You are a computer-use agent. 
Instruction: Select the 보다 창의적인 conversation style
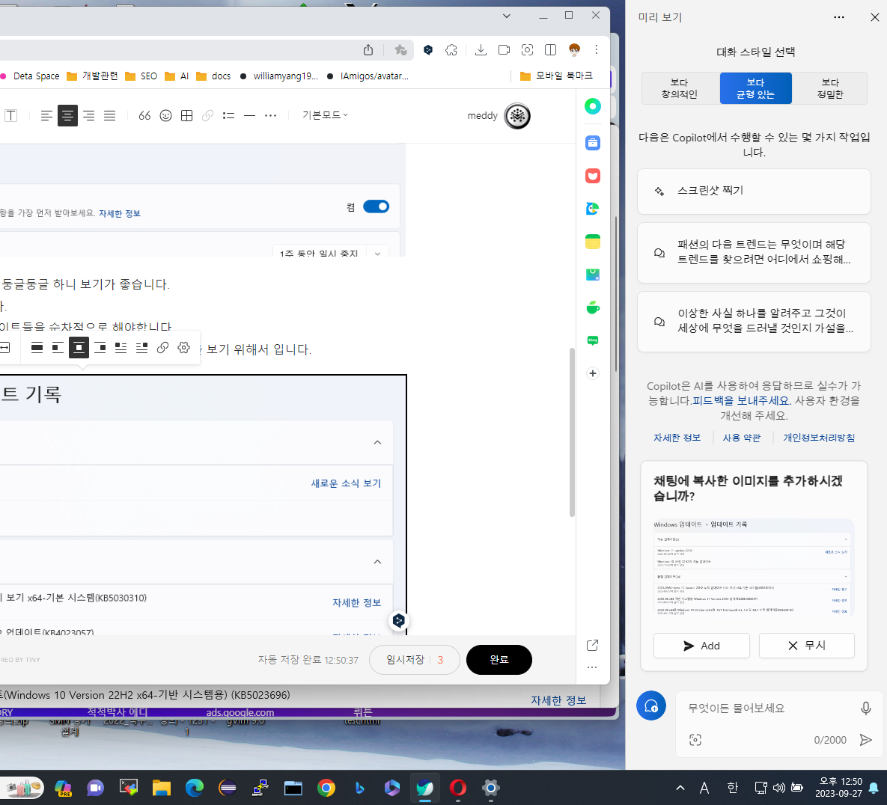coord(679,88)
